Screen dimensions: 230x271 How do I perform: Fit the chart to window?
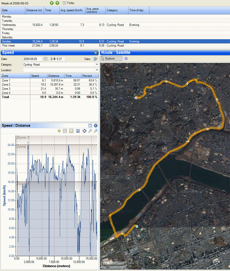[x=84, y=131]
